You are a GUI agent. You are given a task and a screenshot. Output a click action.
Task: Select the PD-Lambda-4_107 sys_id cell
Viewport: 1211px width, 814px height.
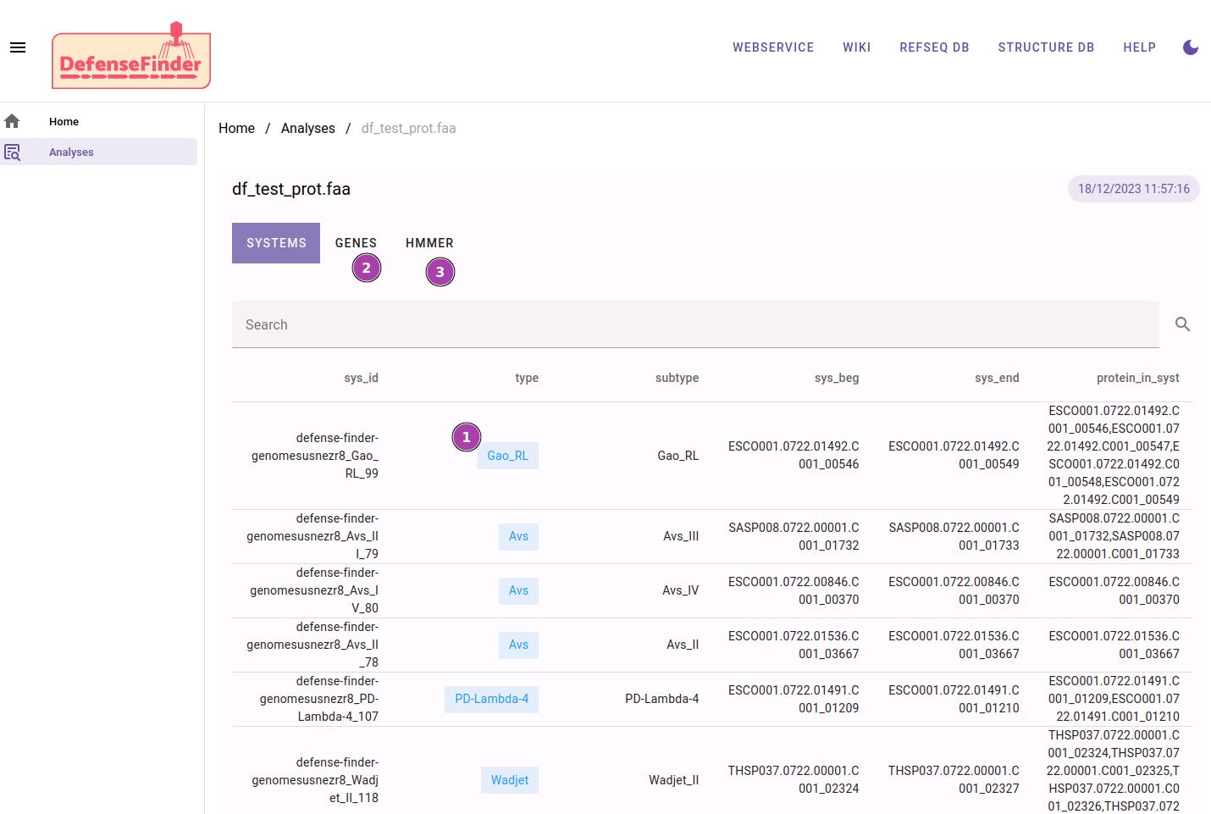pyautogui.click(x=318, y=699)
